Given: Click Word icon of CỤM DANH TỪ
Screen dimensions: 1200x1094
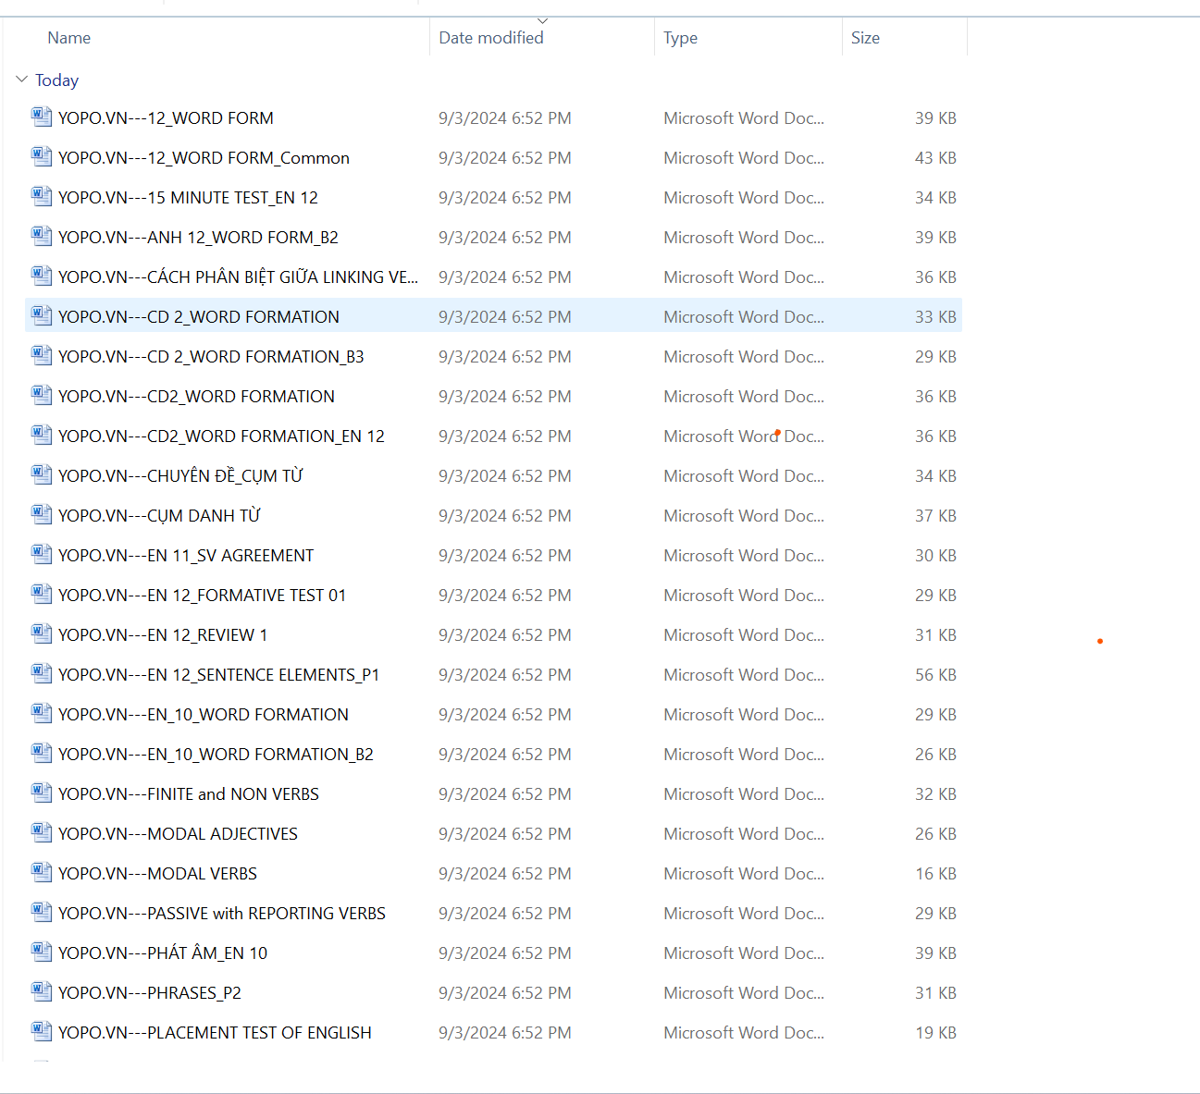Looking at the screenshot, I should (x=42, y=514).
